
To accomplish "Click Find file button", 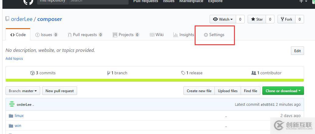I will (x=250, y=91).
